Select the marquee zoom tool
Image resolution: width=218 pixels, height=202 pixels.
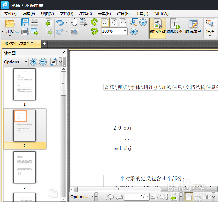pos(134,22)
